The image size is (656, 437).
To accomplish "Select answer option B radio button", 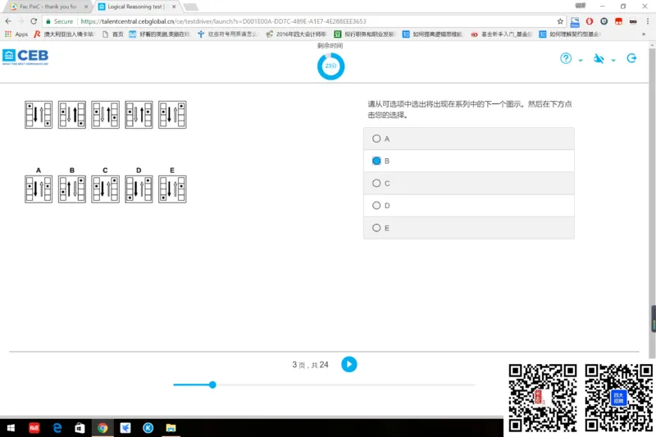I will point(376,161).
